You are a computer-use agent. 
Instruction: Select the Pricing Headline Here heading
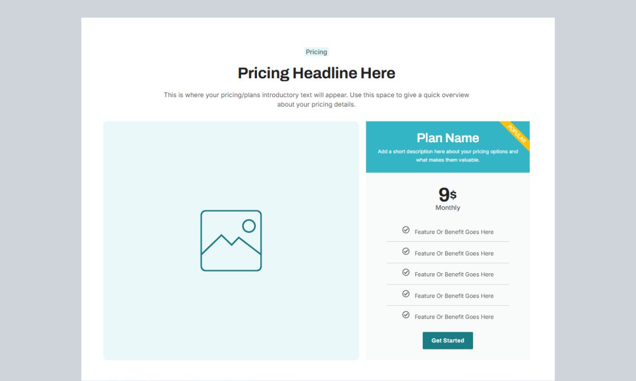click(x=316, y=73)
